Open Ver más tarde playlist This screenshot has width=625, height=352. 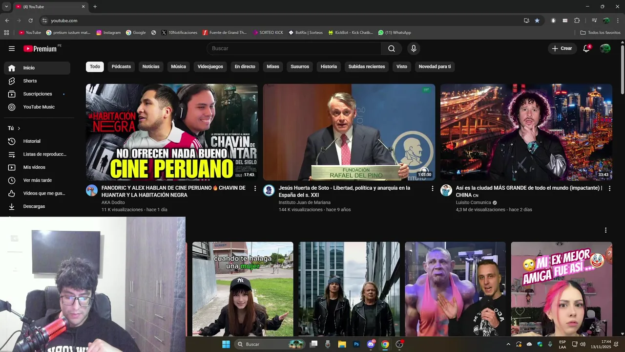point(37,180)
